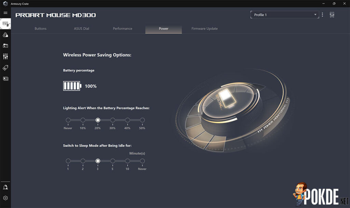This screenshot has height=208, width=350.
Task: Click the 100% battery percentage text
Action: [x=91, y=86]
